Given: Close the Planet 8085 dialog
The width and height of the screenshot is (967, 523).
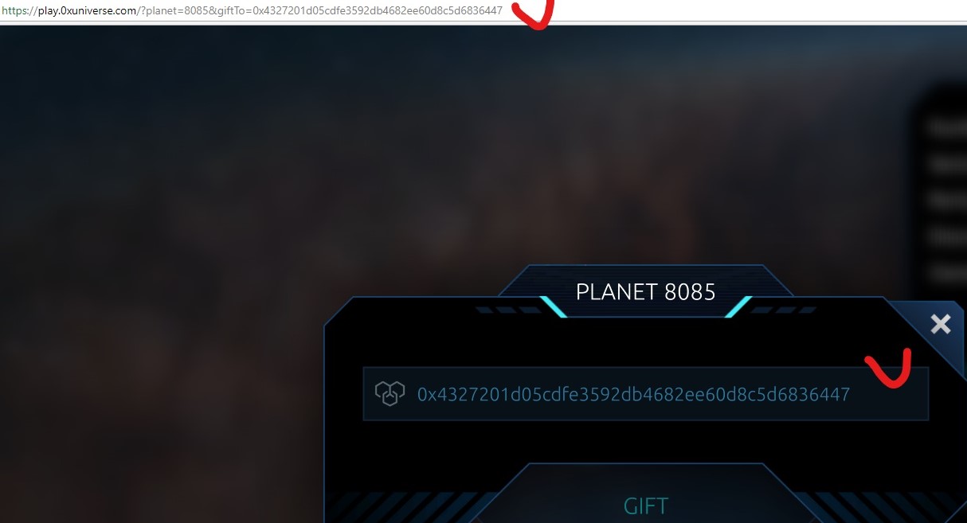Looking at the screenshot, I should (x=941, y=324).
